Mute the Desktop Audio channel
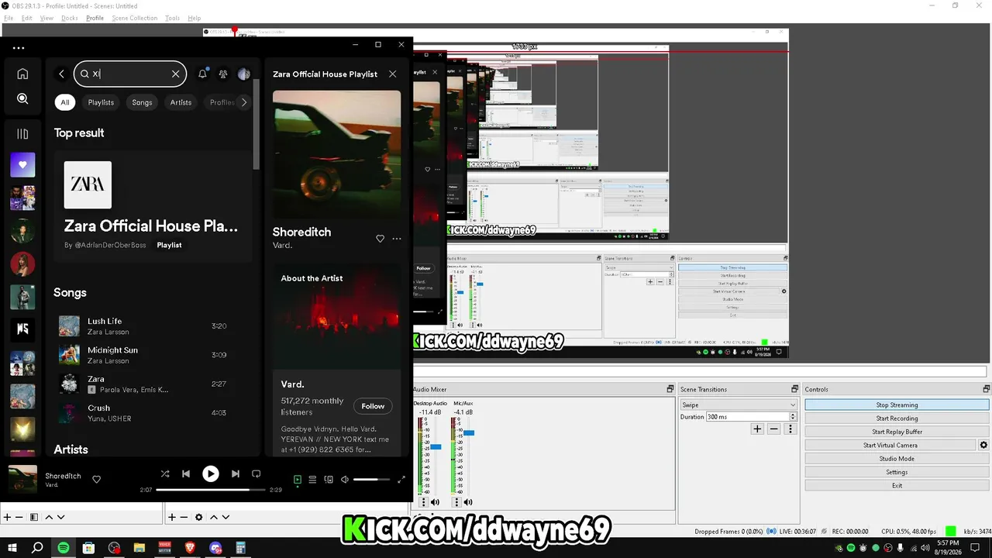Viewport: 992px width, 558px height. (435, 502)
